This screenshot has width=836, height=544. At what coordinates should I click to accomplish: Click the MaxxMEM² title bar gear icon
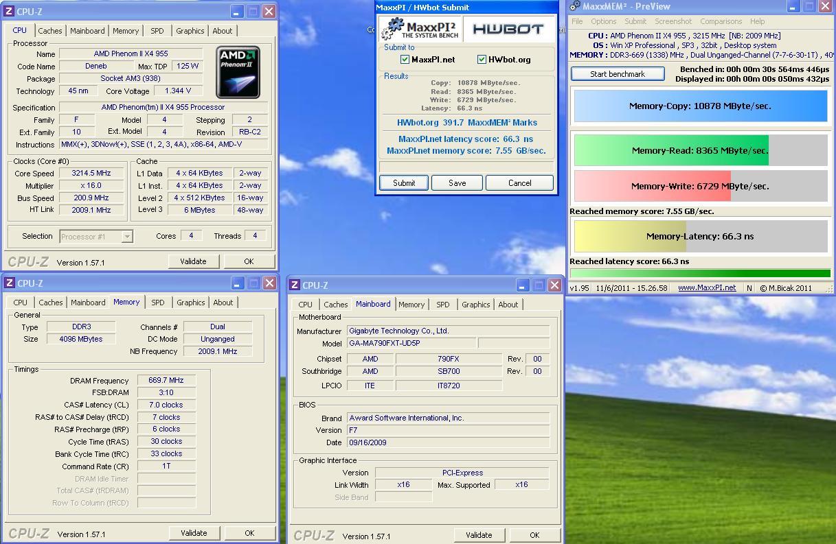pyautogui.click(x=574, y=6)
